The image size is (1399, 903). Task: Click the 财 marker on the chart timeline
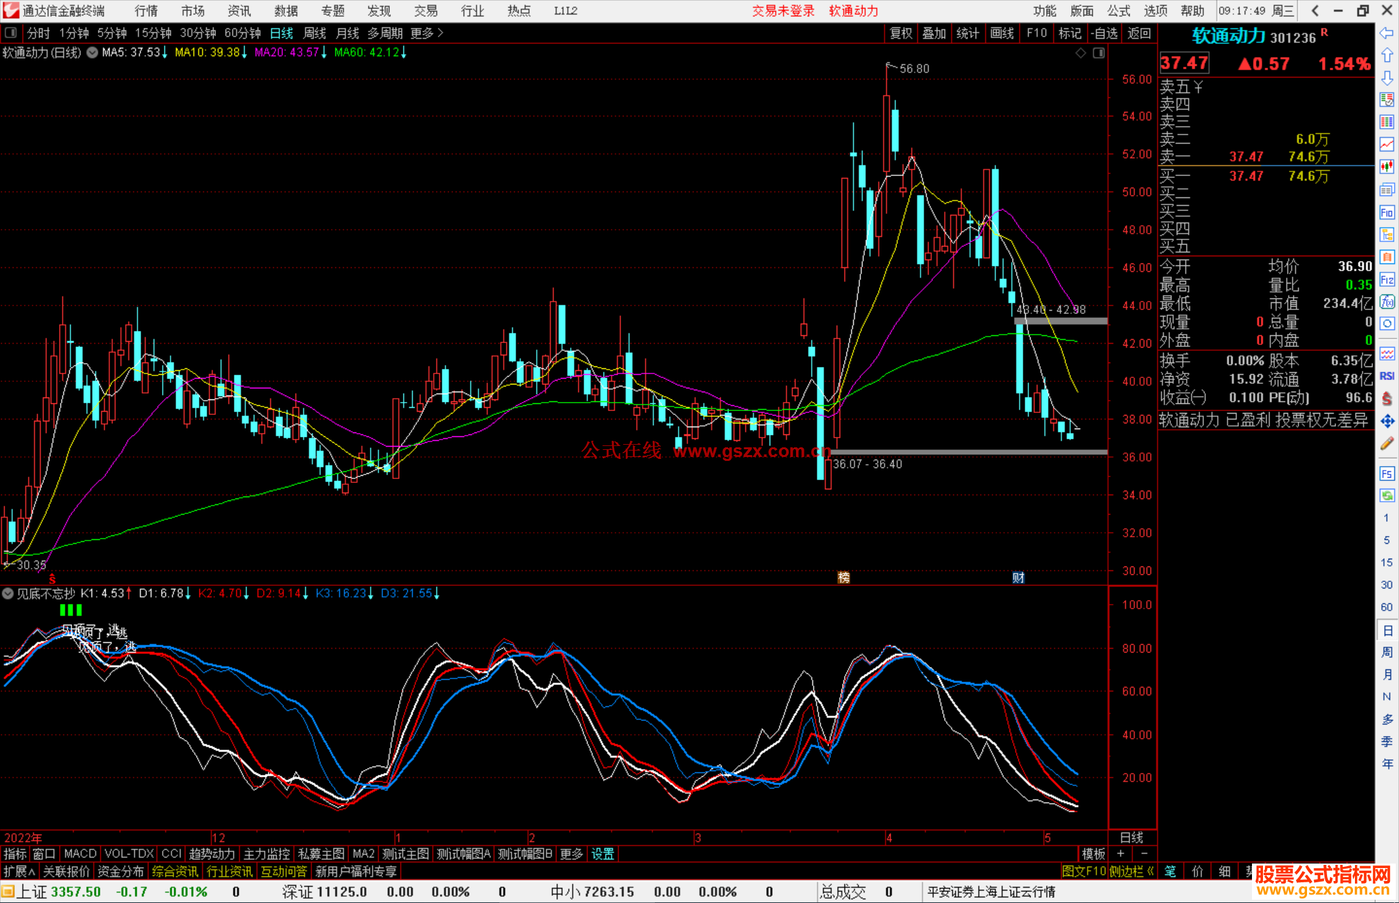point(1018,577)
